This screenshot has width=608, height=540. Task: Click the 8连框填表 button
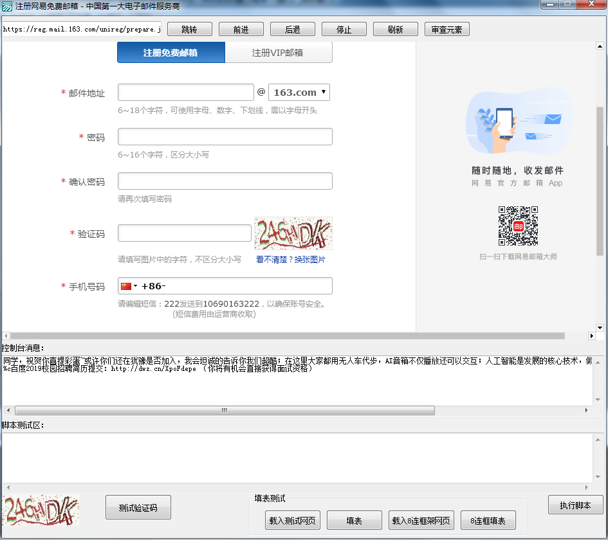click(488, 521)
